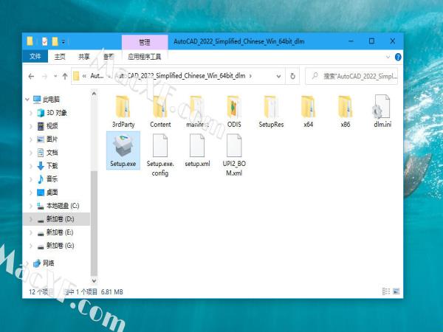443x332 pixels.
Task: Switch to the 查看 ribbon tab
Action: (109, 57)
